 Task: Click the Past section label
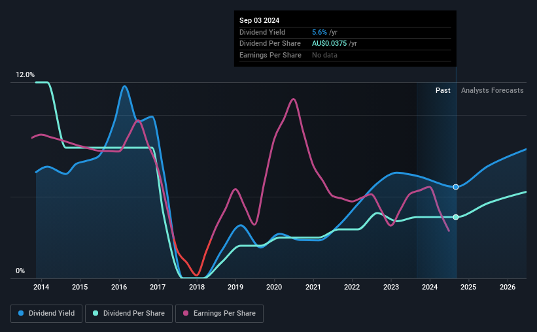click(443, 90)
